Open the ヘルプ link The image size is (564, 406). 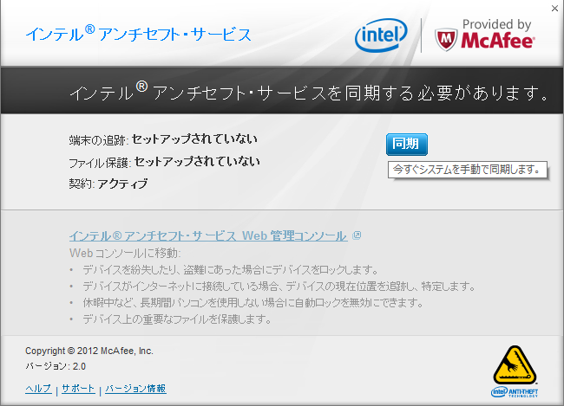point(38,389)
